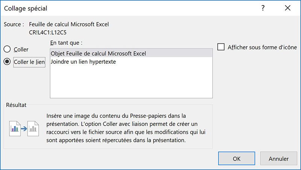301x170 pixels.
Task: Click the Résultat group label
Action: point(16,105)
